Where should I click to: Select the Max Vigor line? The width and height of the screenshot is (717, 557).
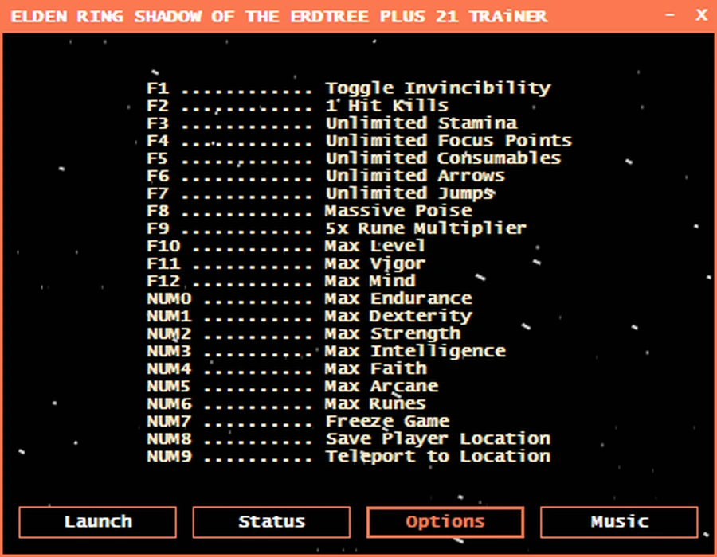tap(286, 263)
